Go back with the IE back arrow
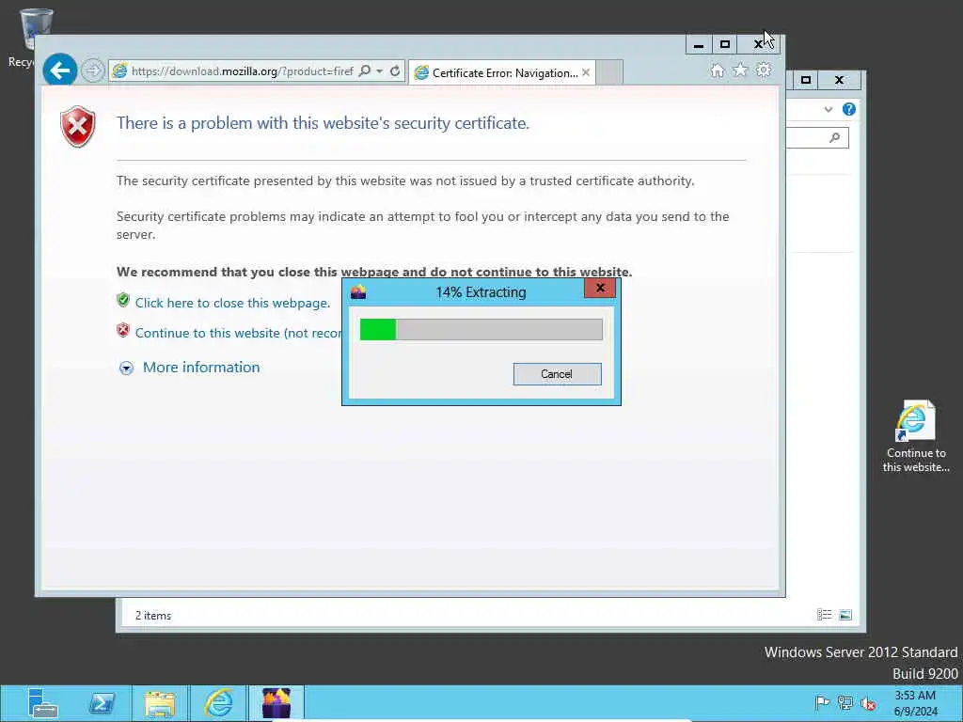963x722 pixels. click(x=60, y=71)
